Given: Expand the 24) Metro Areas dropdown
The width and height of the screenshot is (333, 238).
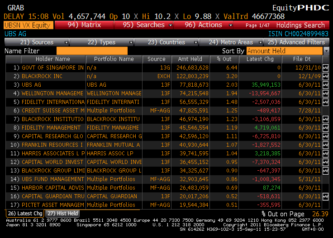Looking at the screenshot, I should point(260,42).
